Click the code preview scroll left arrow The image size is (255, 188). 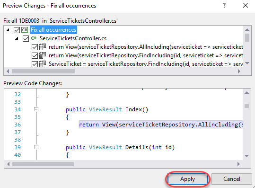coord(9,164)
